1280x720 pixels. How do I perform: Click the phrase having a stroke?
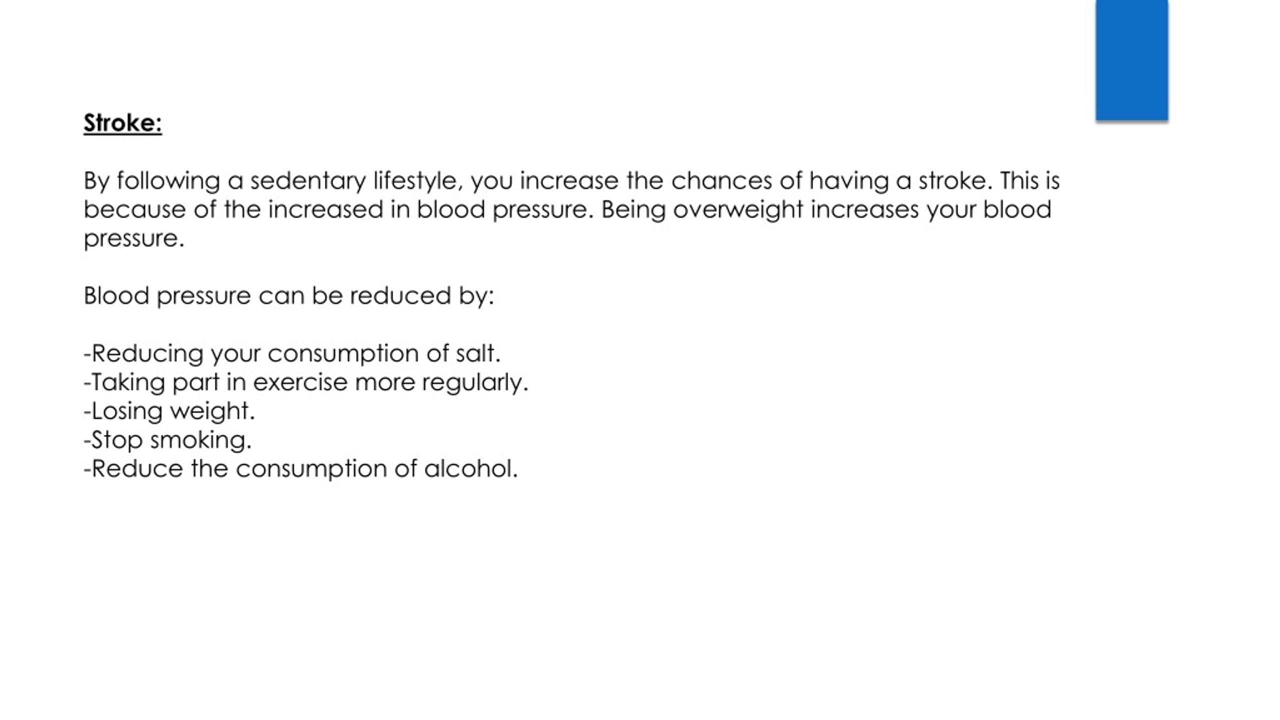pyautogui.click(x=897, y=181)
